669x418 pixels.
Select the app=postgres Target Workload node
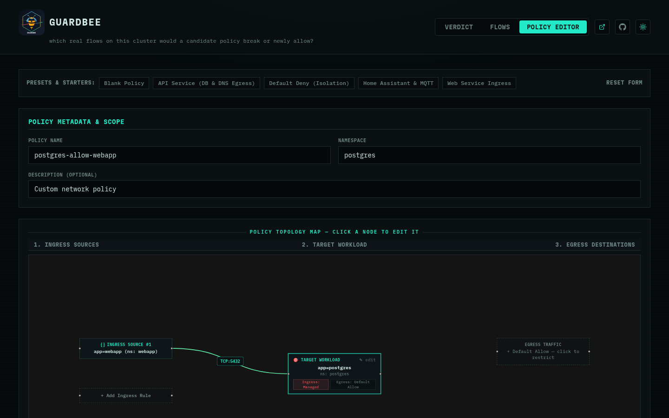pyautogui.click(x=334, y=374)
